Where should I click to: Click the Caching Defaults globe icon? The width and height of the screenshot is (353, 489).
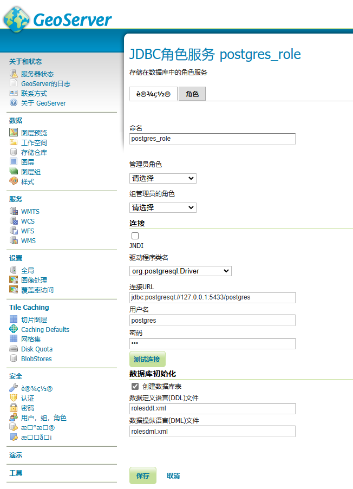tap(14, 329)
